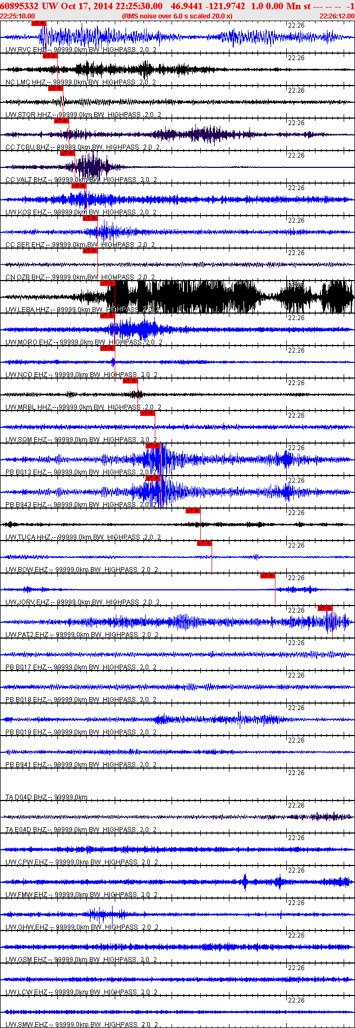Click the 'UW NCO EHZ' station label

coord(27,375)
